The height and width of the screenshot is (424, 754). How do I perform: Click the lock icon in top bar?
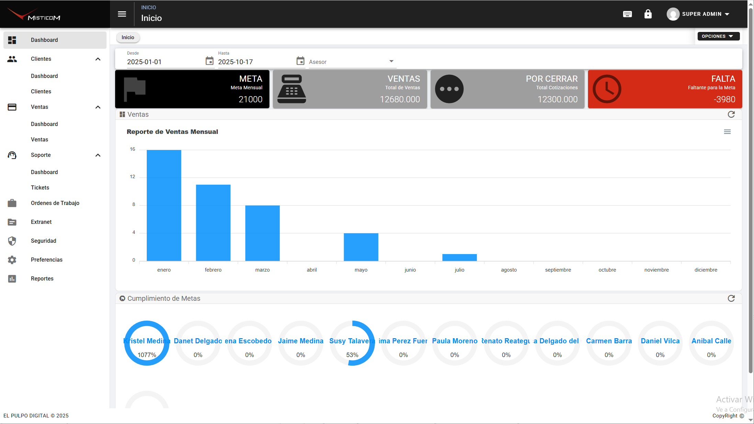coord(648,14)
